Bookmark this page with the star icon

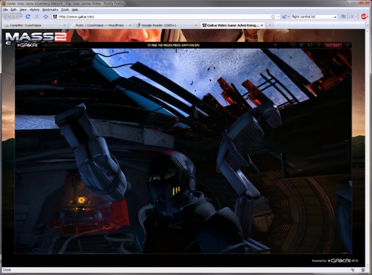click(x=273, y=16)
